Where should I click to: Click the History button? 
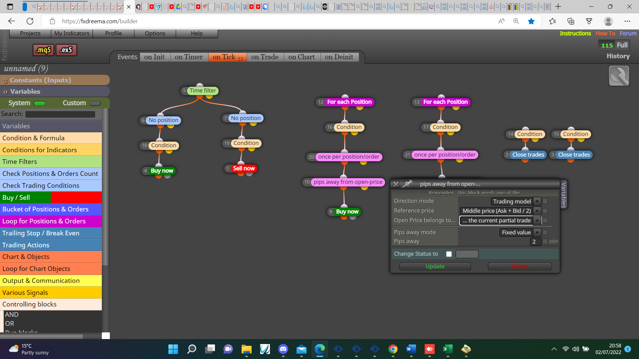[x=618, y=56]
